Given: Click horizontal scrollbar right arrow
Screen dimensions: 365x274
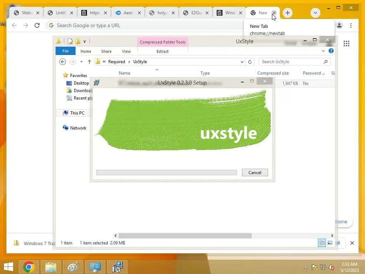Looking at the screenshot, I should pos(332,235).
